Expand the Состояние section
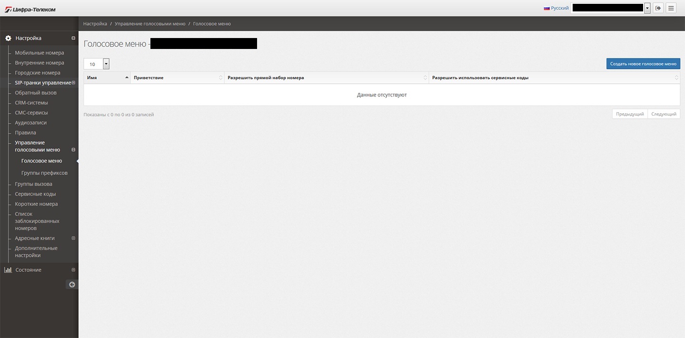 pyautogui.click(x=73, y=270)
